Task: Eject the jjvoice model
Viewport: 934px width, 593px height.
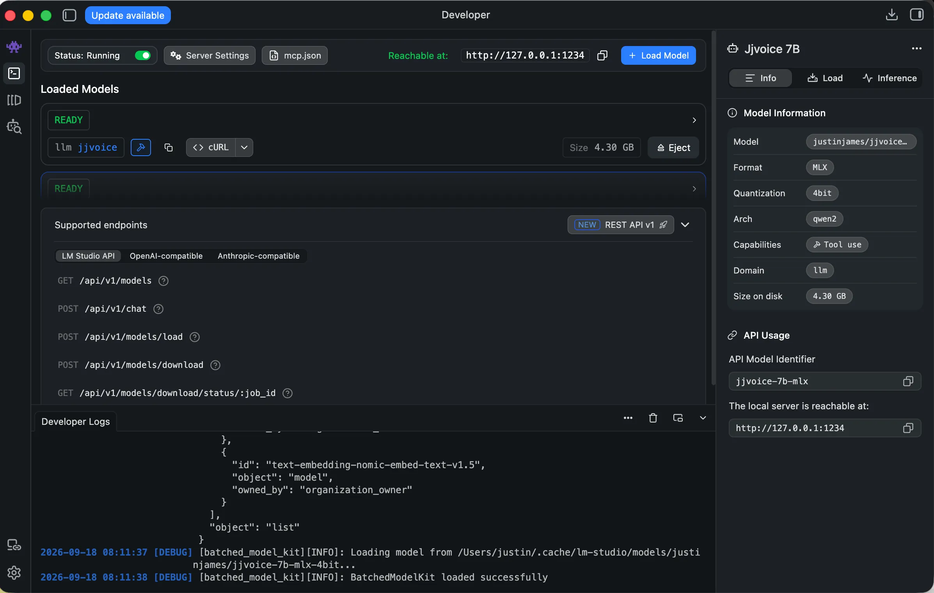Action: (x=673, y=147)
